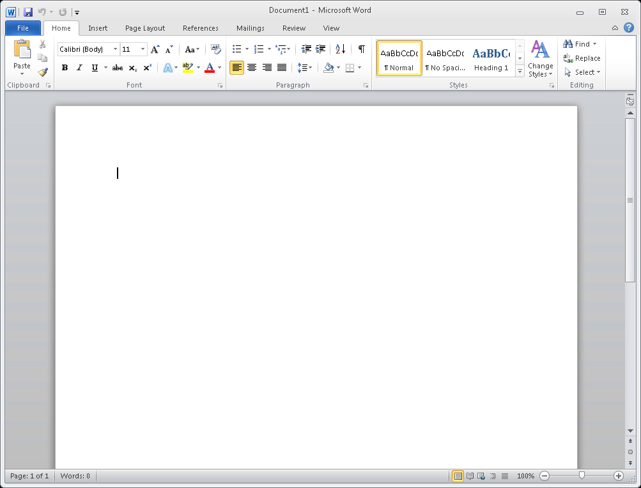Click the Replace button
The image size is (641, 488).
click(582, 58)
